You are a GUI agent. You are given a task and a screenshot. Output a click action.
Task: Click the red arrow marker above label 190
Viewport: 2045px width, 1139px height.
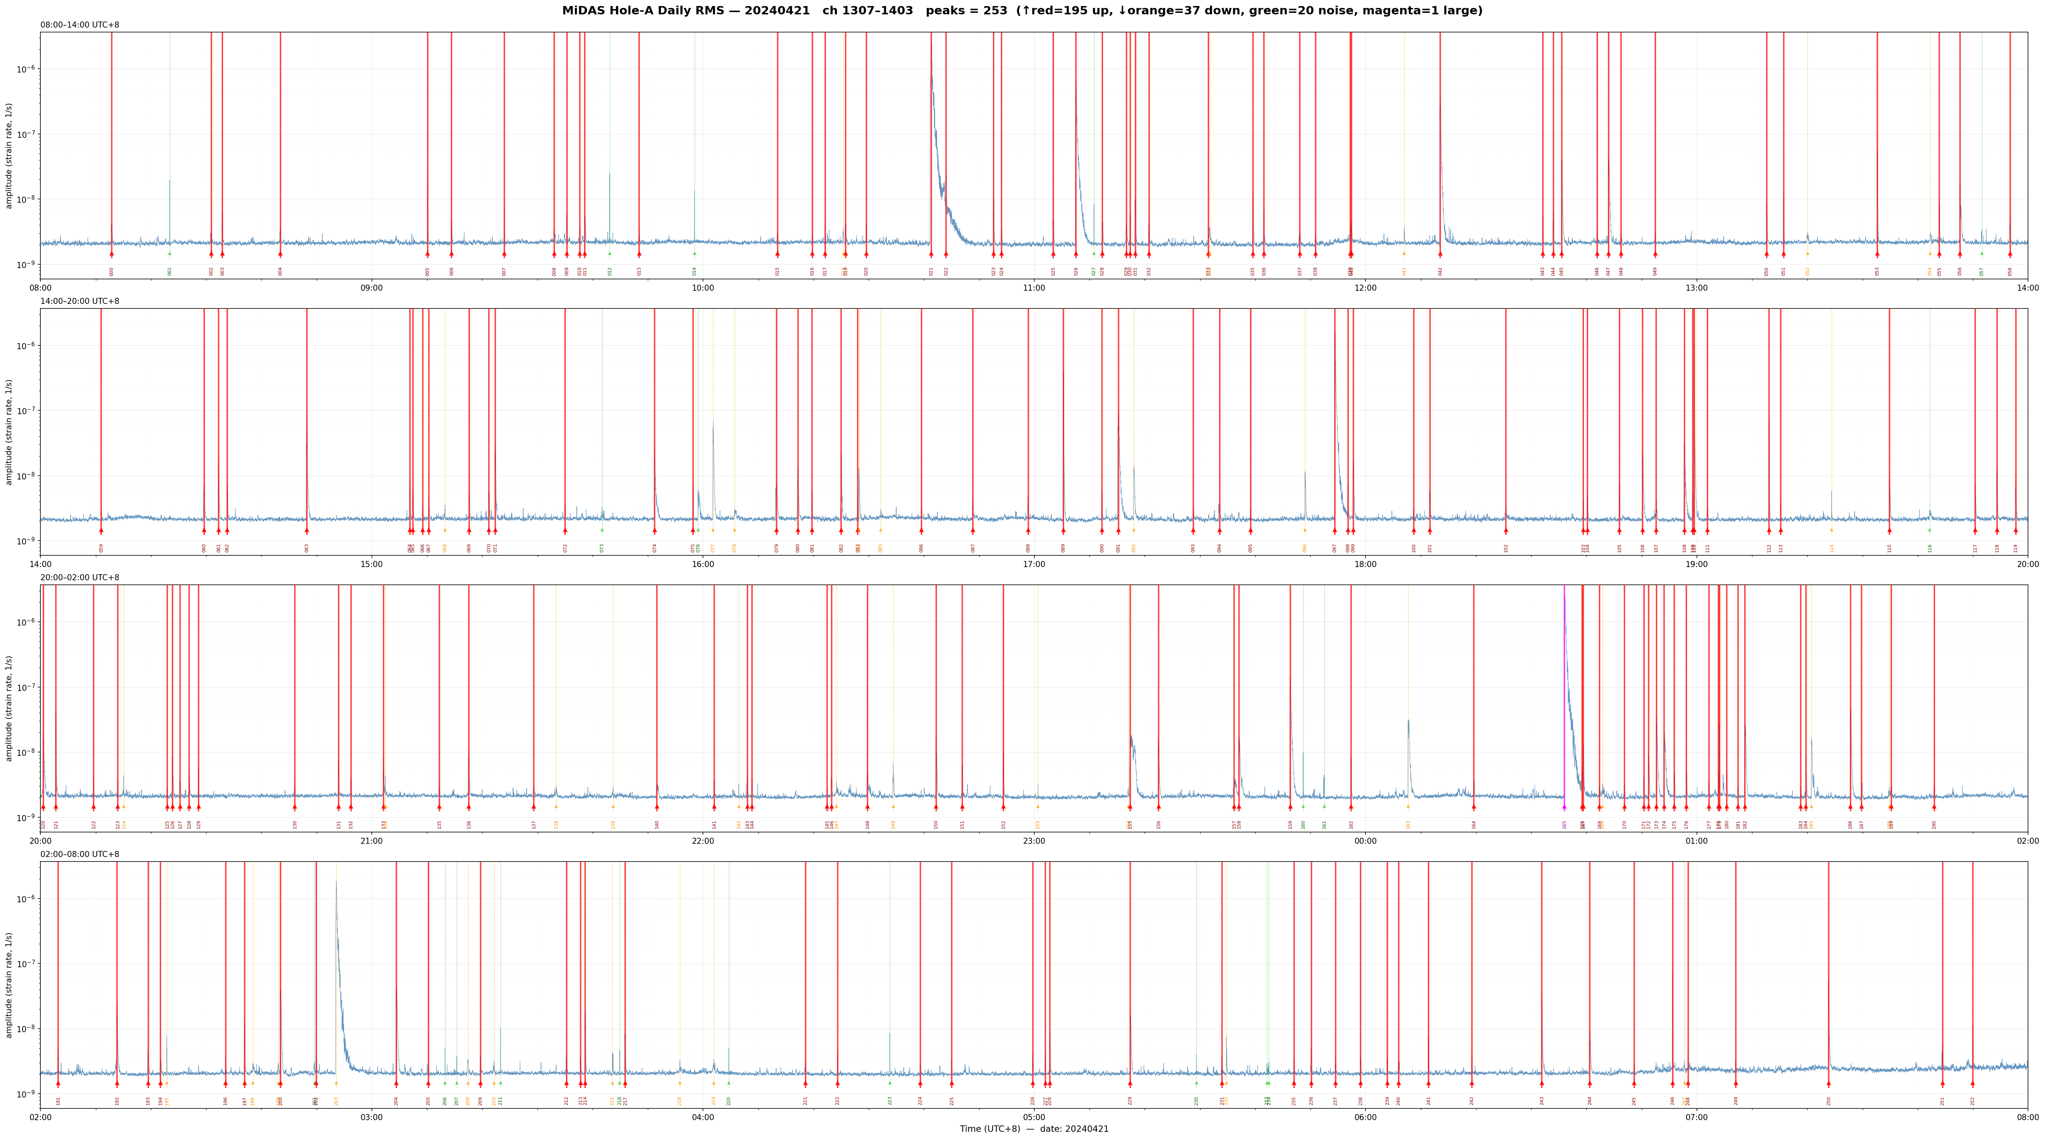tap(1934, 807)
